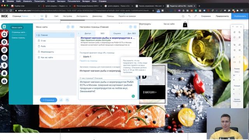Open the My Store bag sidebar icon

point(4,73)
